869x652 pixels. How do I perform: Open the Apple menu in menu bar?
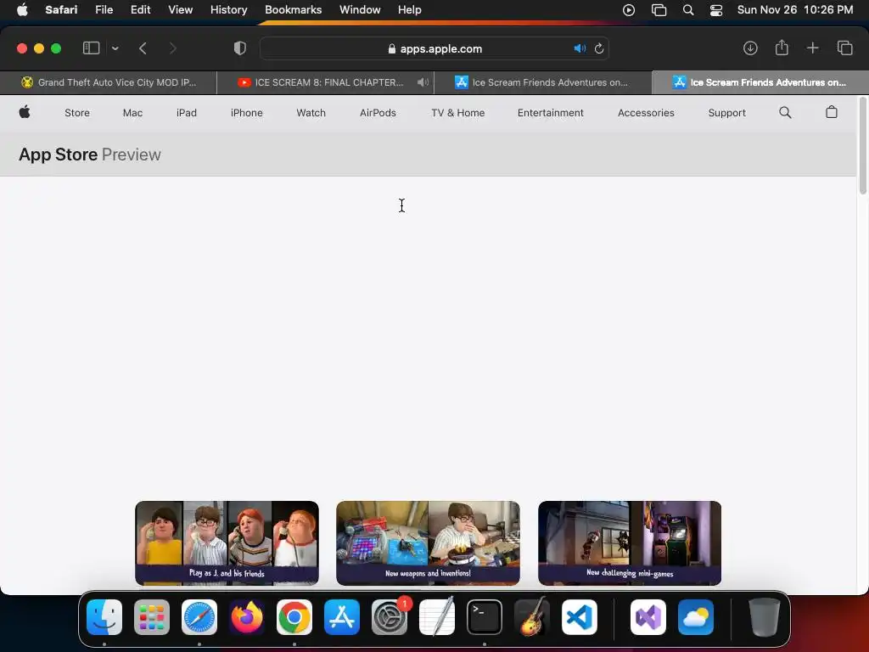tap(22, 9)
